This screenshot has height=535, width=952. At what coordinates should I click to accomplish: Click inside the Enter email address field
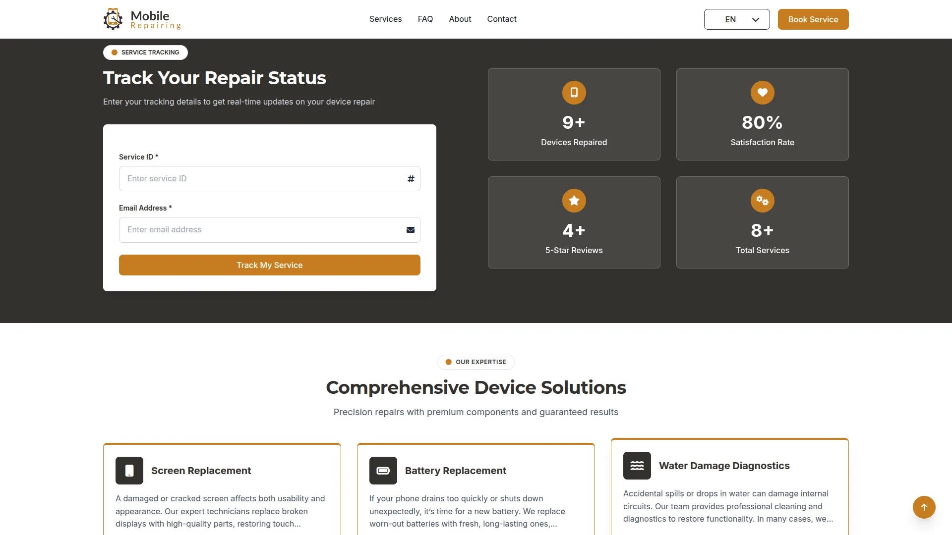(x=258, y=230)
